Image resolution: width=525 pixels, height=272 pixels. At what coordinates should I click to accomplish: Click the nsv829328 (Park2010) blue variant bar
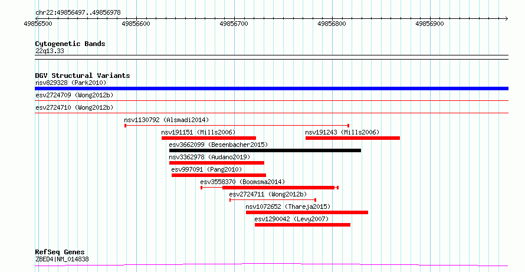[x=271, y=89]
